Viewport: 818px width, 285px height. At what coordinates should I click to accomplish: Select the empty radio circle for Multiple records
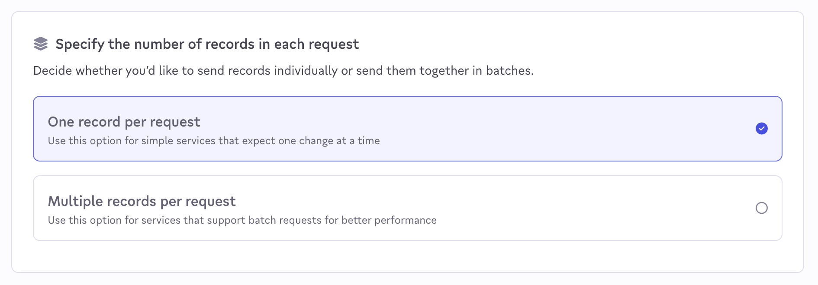(x=761, y=208)
